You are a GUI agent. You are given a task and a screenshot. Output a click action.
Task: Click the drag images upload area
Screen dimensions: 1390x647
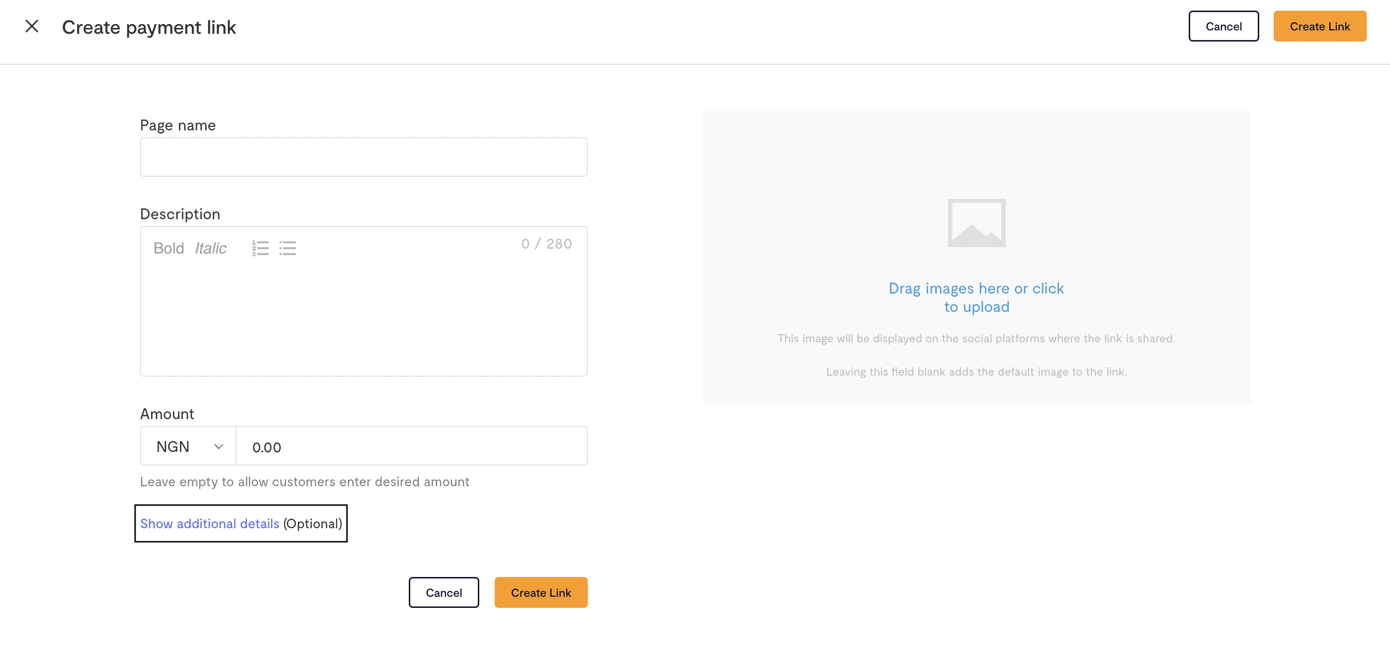(x=977, y=257)
